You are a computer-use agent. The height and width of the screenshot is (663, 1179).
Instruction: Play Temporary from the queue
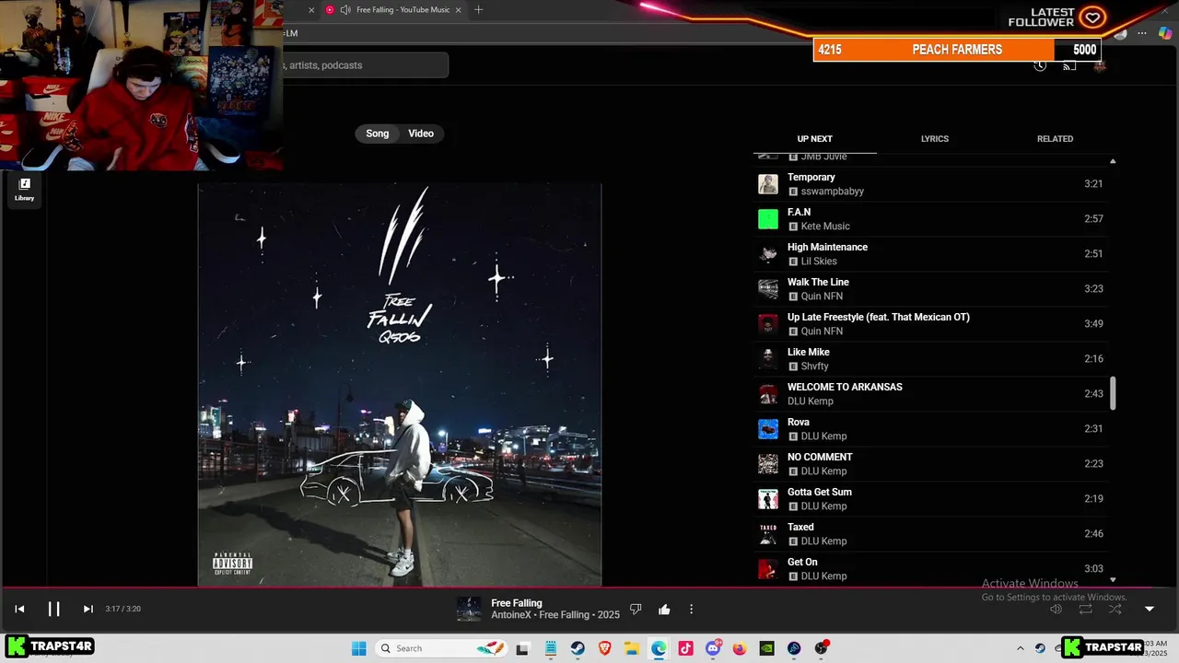(931, 184)
